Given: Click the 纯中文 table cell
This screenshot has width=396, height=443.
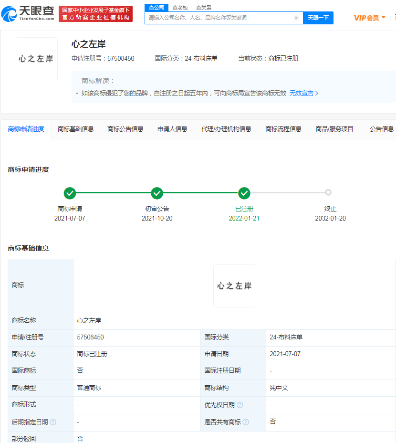Looking at the screenshot, I should coord(279,388).
